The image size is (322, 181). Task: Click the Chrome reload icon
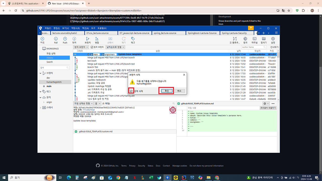tap(16, 11)
